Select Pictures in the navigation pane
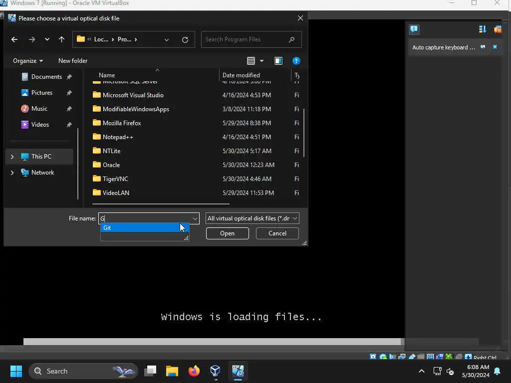 tap(42, 93)
